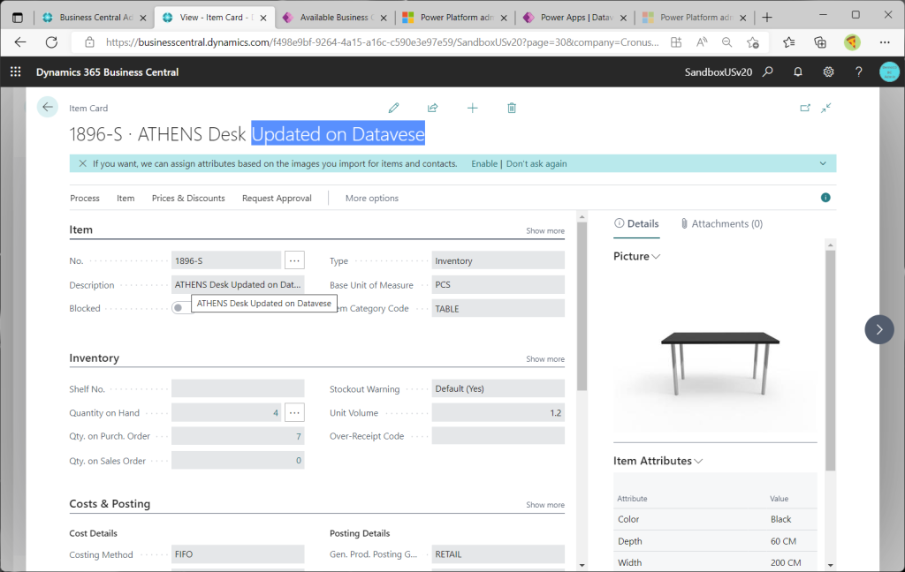905x572 pixels.
Task: Switch to Business Central Admin browser tab
Action: [x=95, y=18]
